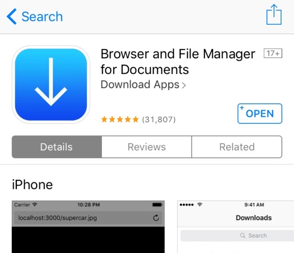Tap the back chevron arrow icon
The width and height of the screenshot is (294, 253).
tap(11, 16)
